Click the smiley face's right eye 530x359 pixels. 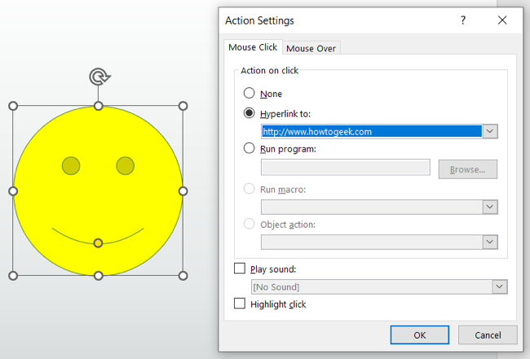click(125, 166)
